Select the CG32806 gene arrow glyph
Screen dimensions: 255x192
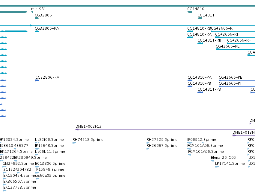[x=37, y=18]
